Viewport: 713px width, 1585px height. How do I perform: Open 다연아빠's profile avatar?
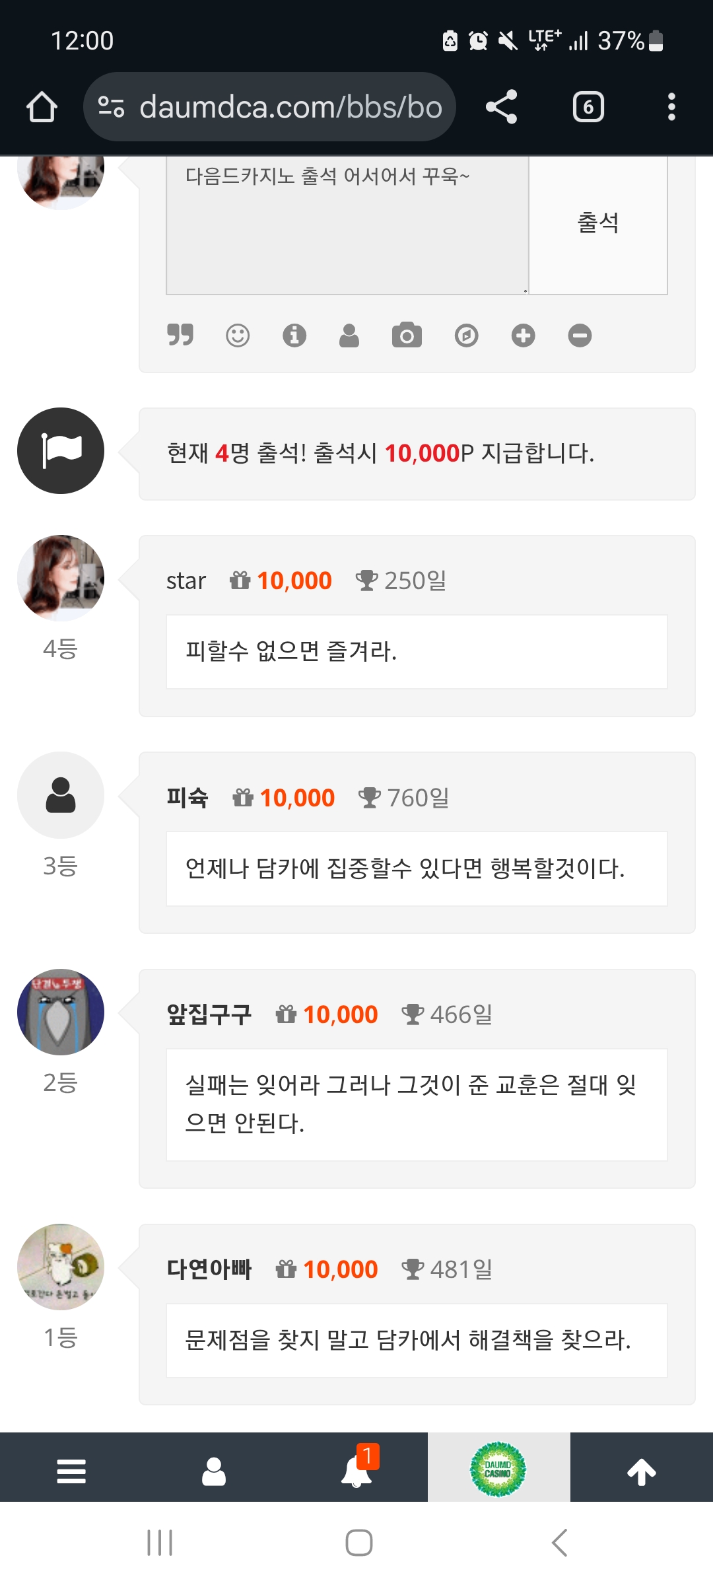61,1267
